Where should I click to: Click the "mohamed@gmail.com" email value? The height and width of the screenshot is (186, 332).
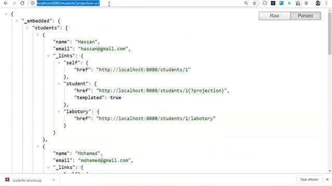point(104,160)
